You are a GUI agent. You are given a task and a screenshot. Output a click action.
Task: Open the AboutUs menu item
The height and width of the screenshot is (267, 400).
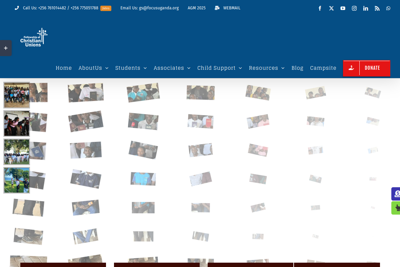pyautogui.click(x=90, y=68)
